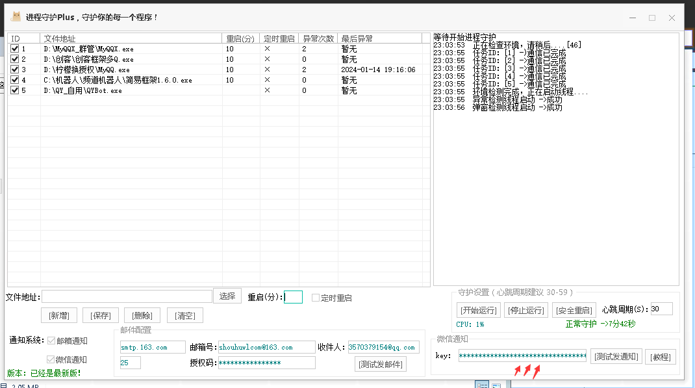Uncheck the checkbox for row ID 1
The image size is (695, 388).
(15, 49)
